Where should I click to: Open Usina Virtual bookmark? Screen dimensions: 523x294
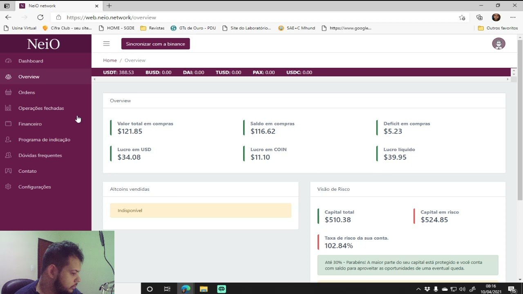pos(20,28)
